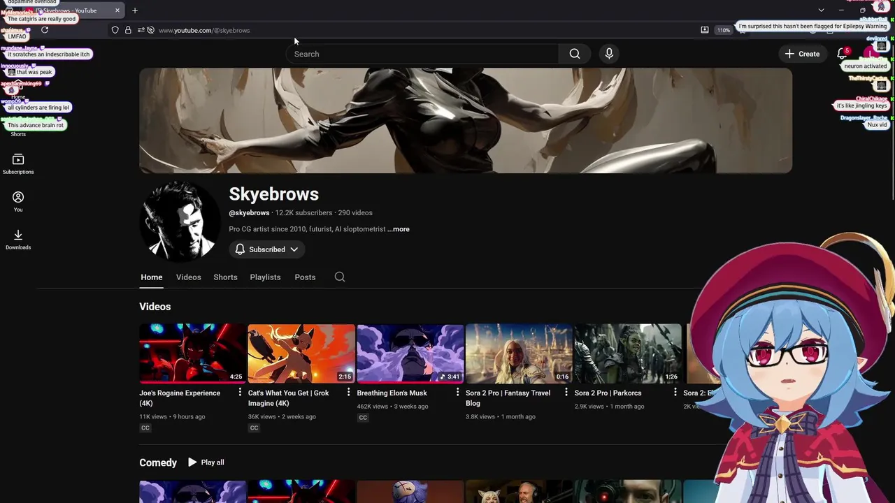Open Sora 2 Pro Fantasy Travel Blog title
Viewport: 895px width, 503px height.
[x=508, y=398]
